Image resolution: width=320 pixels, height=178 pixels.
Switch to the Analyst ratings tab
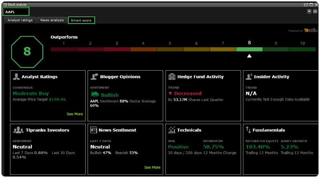coord(20,20)
